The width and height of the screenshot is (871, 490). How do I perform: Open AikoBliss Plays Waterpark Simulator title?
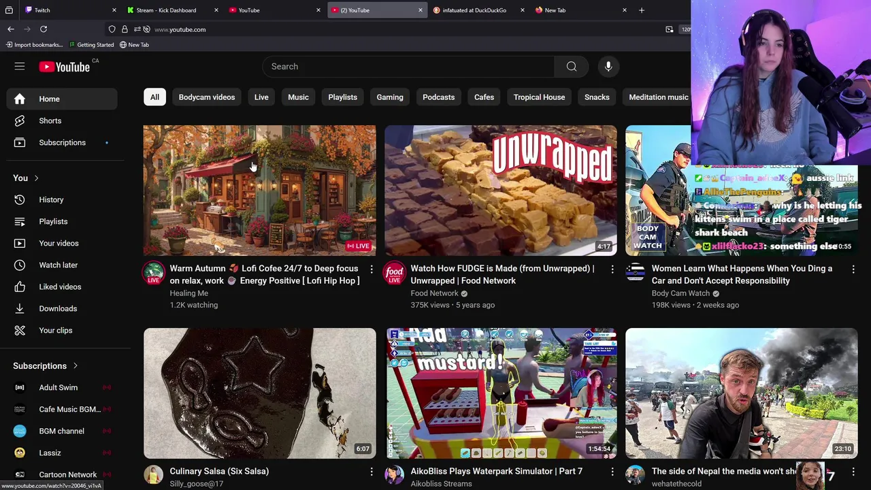click(x=496, y=471)
